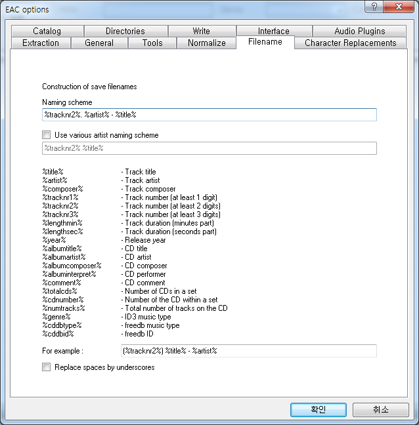Click 'Construction of save filenames' heading
The width and height of the screenshot is (419, 425).
coord(89,87)
